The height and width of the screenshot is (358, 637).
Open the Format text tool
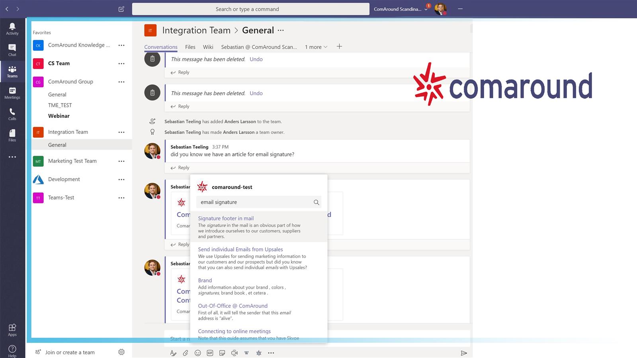[173, 353]
